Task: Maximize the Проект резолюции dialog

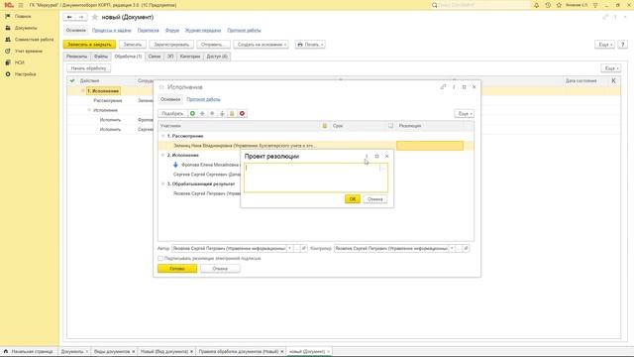Action: [376, 157]
